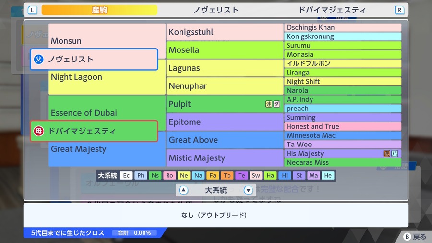Select the dam ドバイマジェスティ box
The image size is (432, 243).
pyautogui.click(x=94, y=131)
